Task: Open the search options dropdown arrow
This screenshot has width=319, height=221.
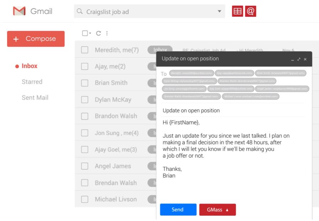Action: click(x=219, y=11)
